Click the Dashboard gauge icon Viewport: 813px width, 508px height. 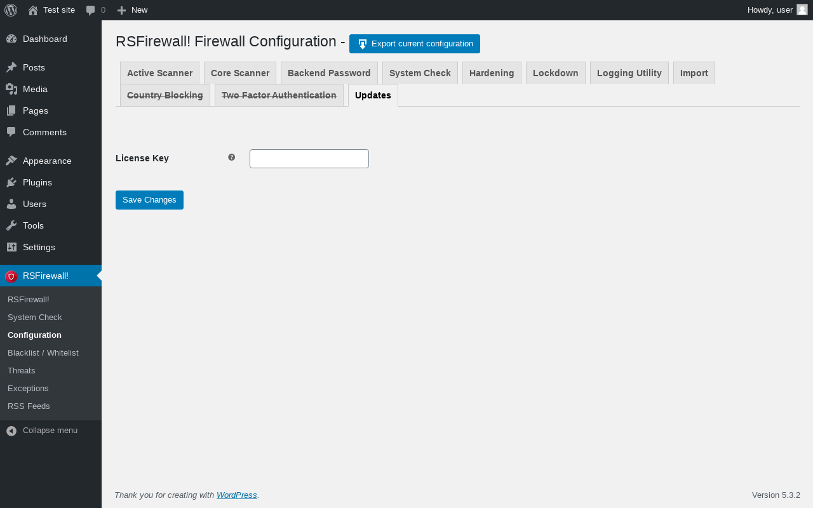click(11, 39)
